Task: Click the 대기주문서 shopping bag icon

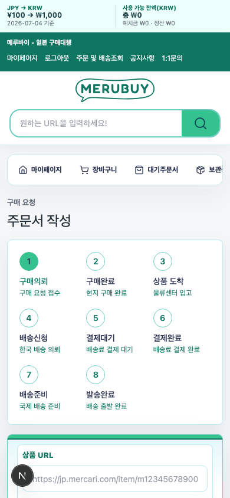Action: (x=139, y=170)
